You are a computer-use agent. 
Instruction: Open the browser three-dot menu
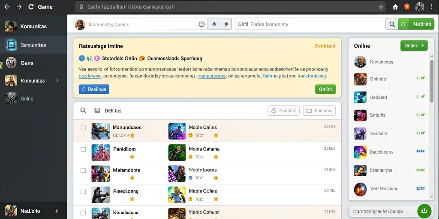pos(432,7)
